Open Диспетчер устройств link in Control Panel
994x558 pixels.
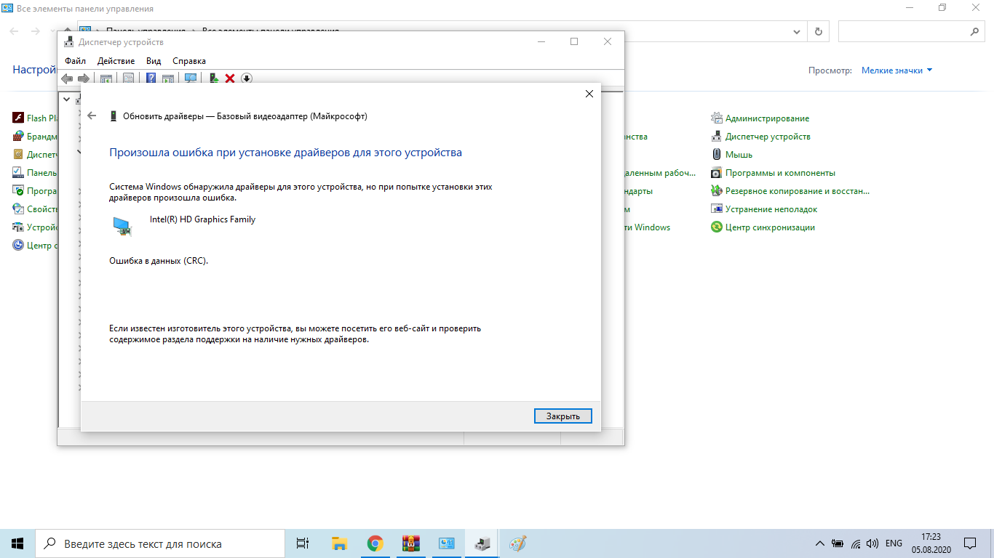point(768,137)
